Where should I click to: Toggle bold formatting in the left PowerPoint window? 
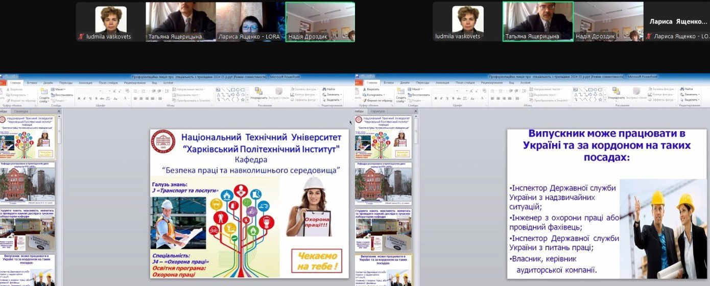point(79,98)
